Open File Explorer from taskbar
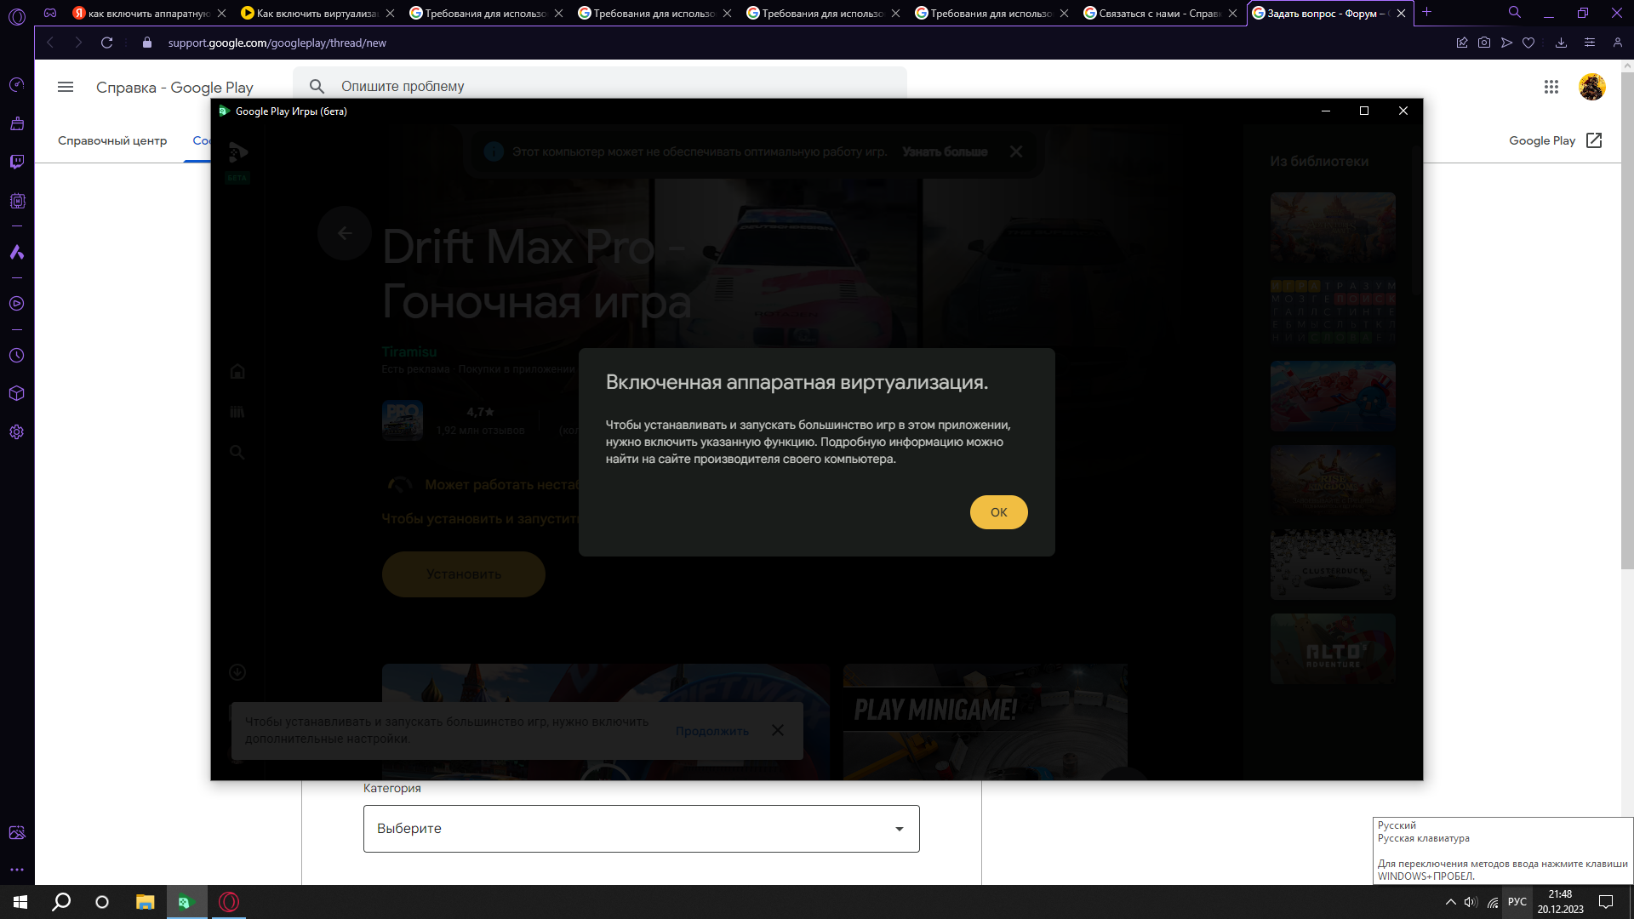This screenshot has width=1634, height=919. click(x=145, y=902)
